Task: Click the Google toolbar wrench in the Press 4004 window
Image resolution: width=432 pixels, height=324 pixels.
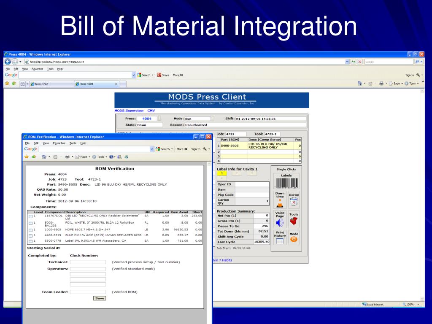Action: point(418,75)
